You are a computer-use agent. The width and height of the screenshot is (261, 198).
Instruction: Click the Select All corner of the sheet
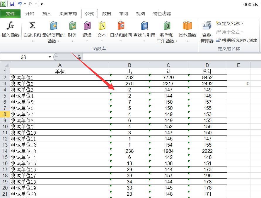pos(5,65)
